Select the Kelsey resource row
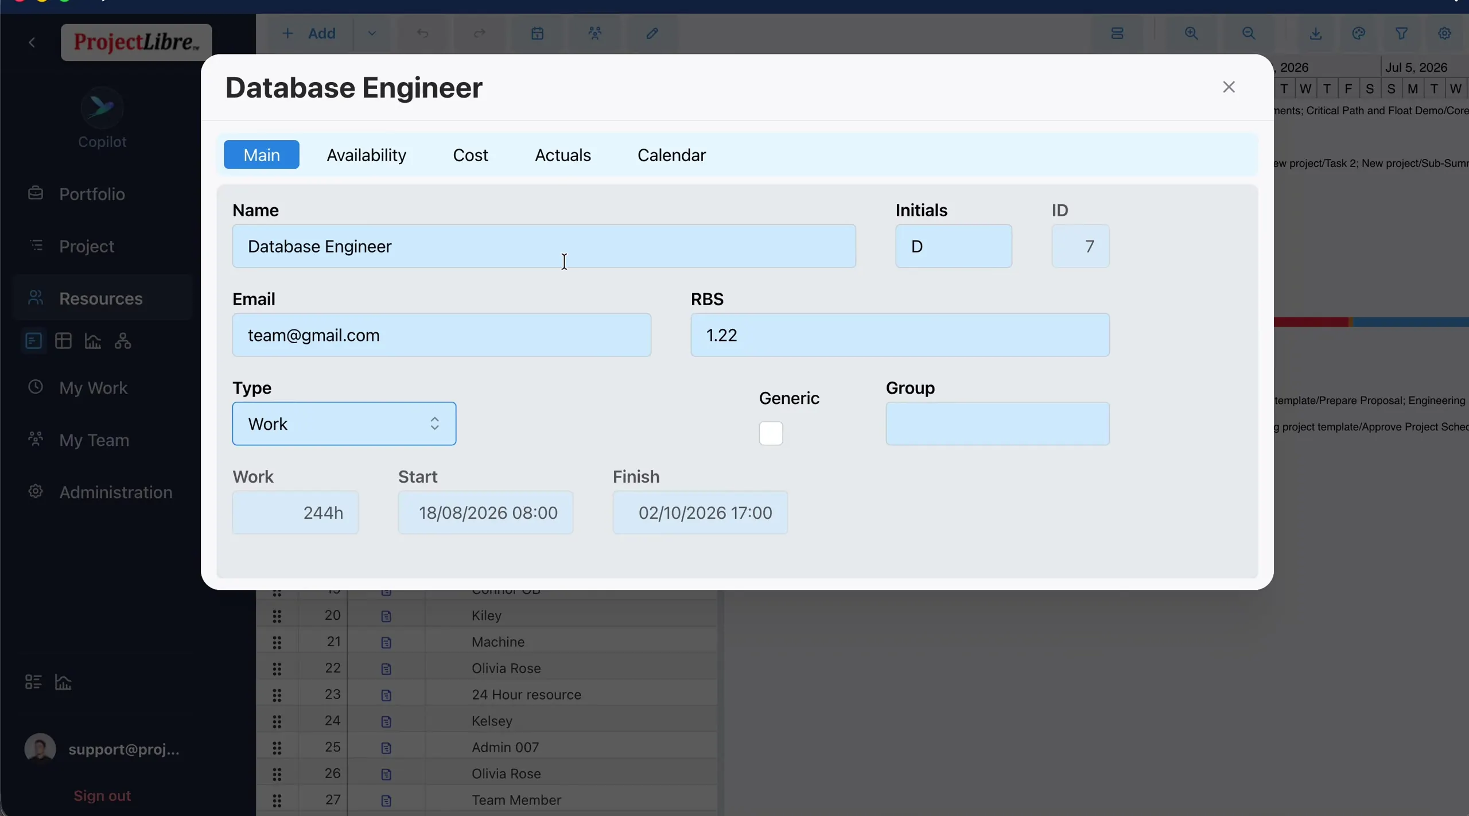Viewport: 1469px width, 816px height. (487, 721)
